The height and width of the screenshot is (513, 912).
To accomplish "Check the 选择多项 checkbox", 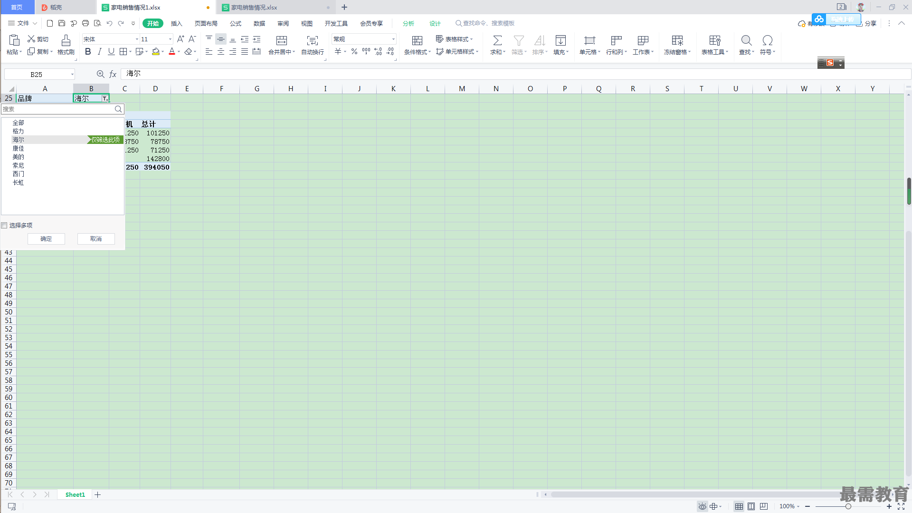I will click(4, 226).
